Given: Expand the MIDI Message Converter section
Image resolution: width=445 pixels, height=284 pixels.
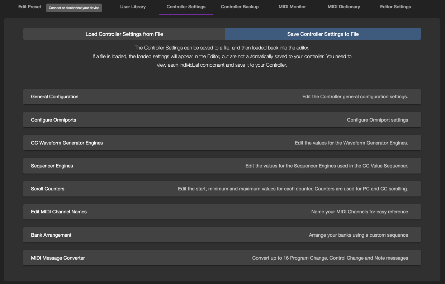Looking at the screenshot, I should coord(58,258).
